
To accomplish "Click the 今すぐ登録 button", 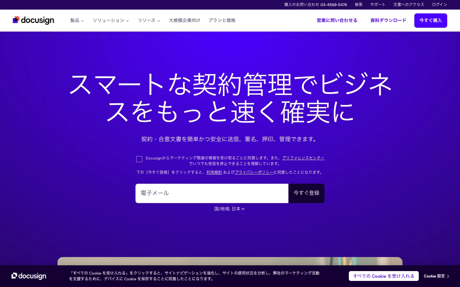I will coord(306,193).
